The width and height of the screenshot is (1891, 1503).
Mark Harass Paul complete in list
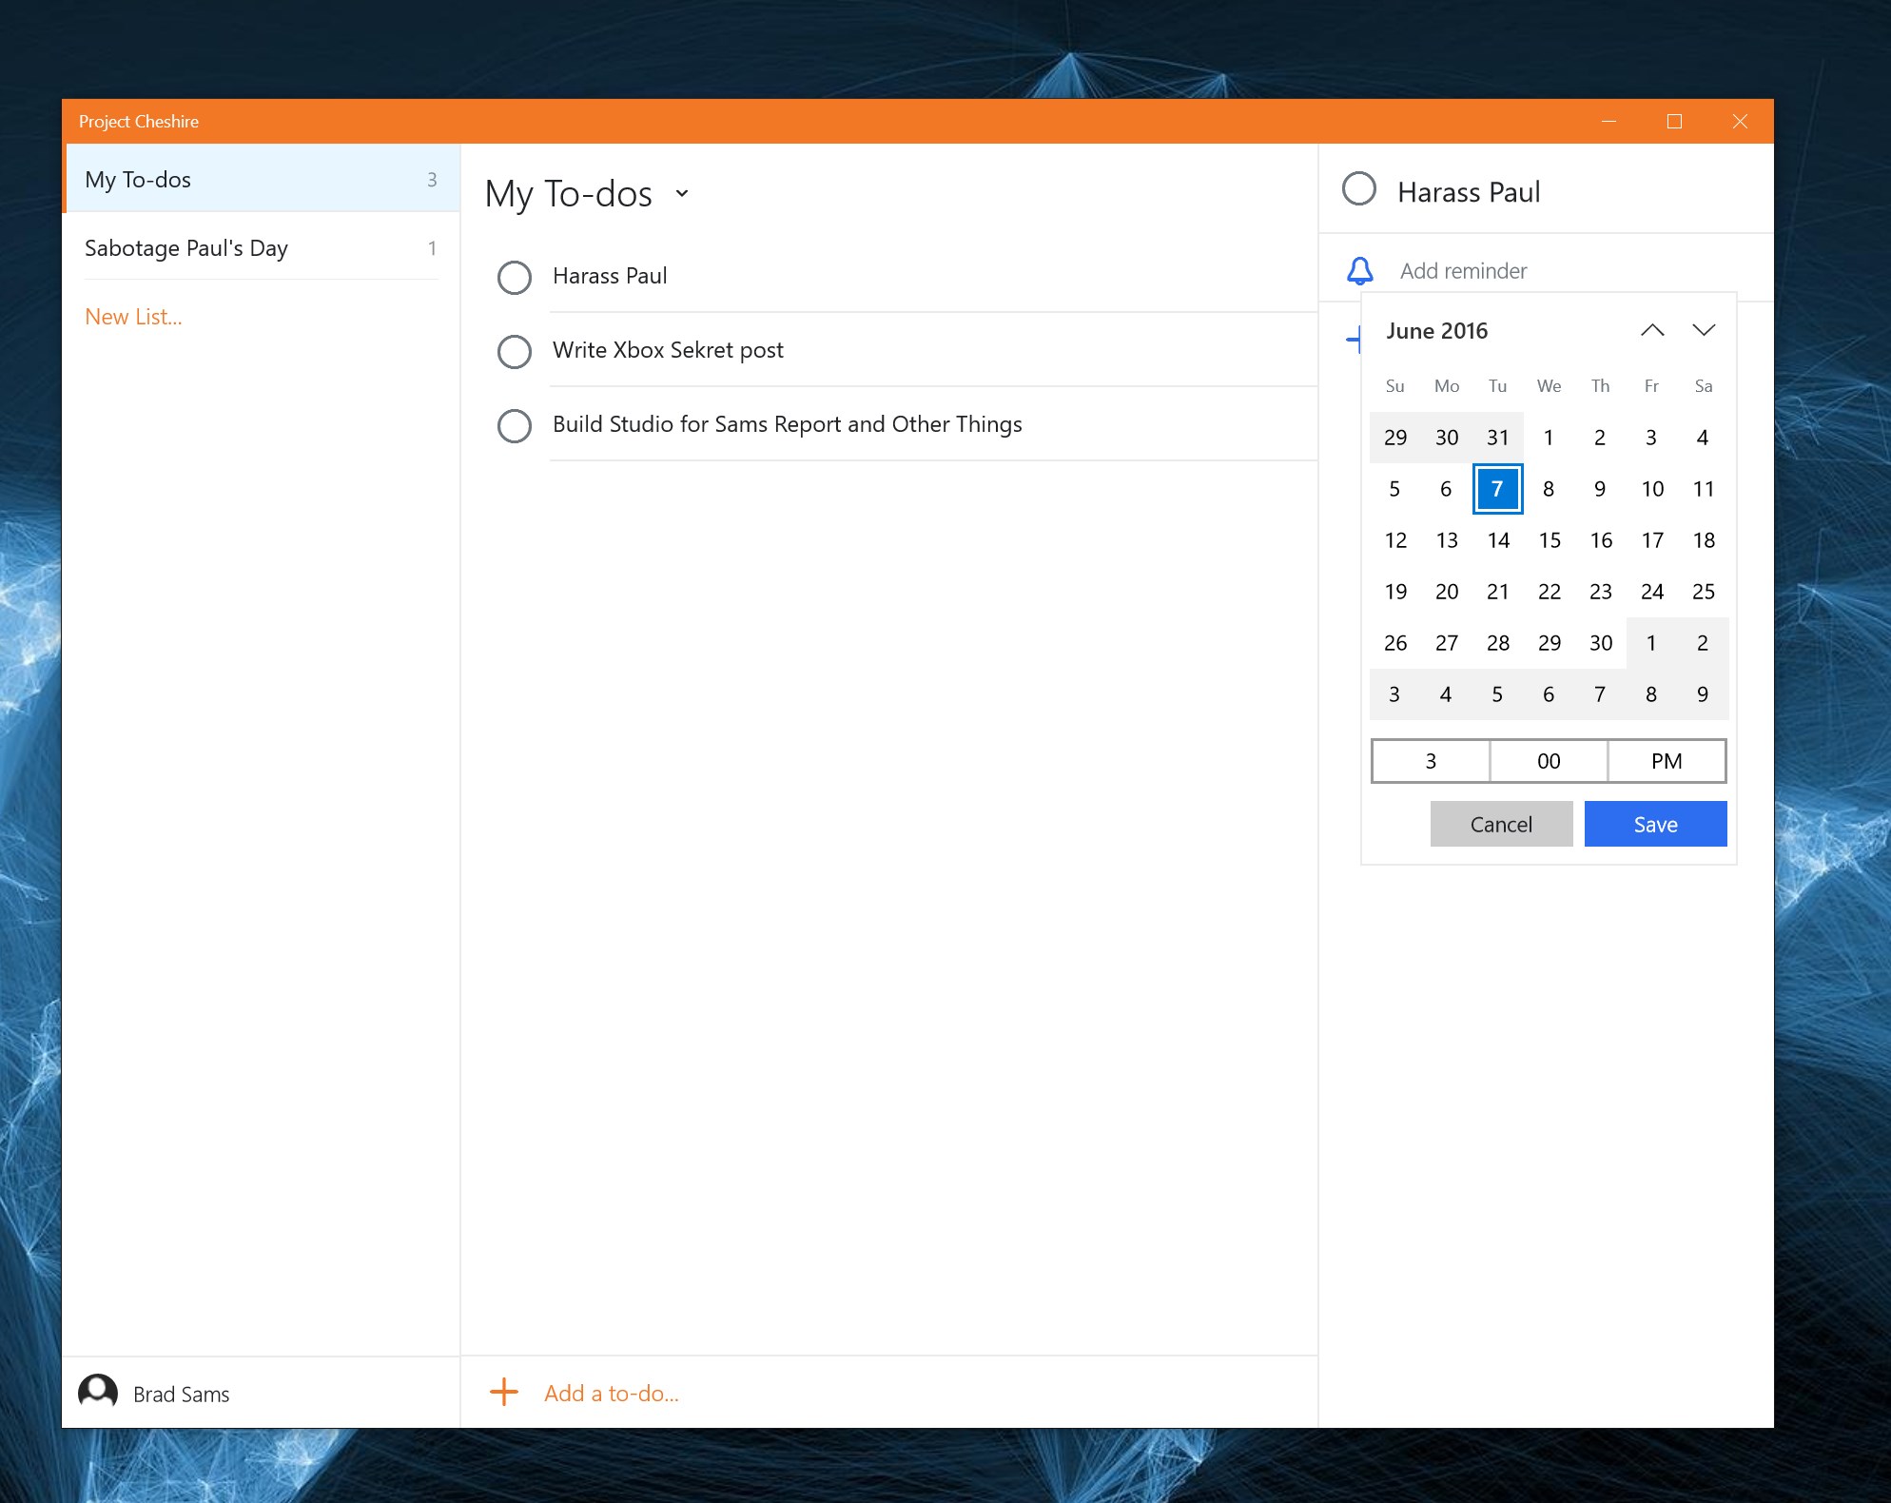[515, 277]
